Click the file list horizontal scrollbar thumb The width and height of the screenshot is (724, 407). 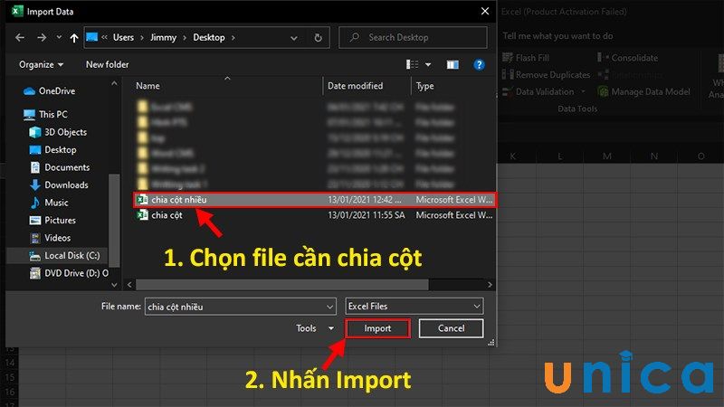[282, 285]
